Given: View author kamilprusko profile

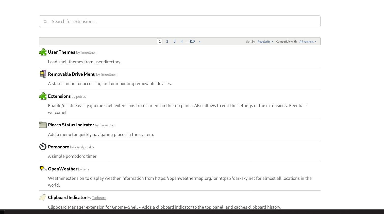Looking at the screenshot, I should [84, 147].
